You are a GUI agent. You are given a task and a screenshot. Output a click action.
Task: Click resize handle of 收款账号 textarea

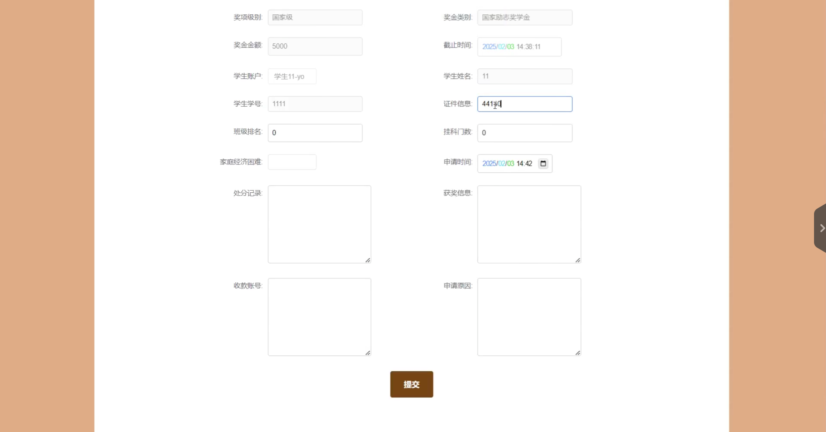pyautogui.click(x=367, y=353)
